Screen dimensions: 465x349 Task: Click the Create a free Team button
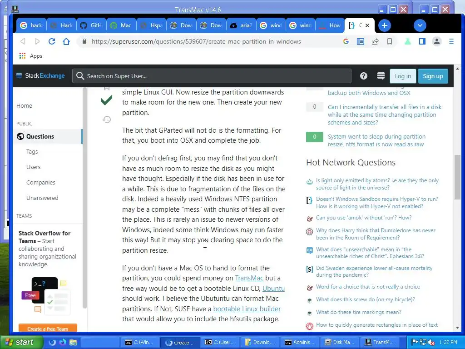48,328
